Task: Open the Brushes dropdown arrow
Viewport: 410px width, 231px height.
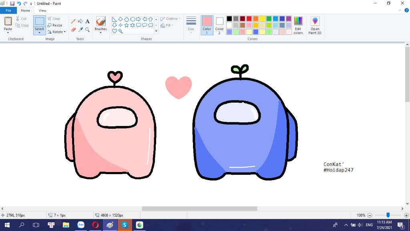Action: [x=100, y=33]
